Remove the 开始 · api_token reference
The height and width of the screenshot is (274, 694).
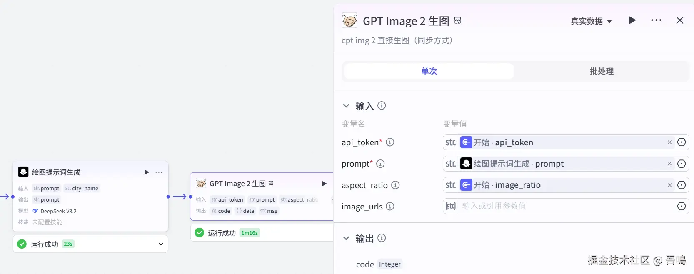click(669, 142)
